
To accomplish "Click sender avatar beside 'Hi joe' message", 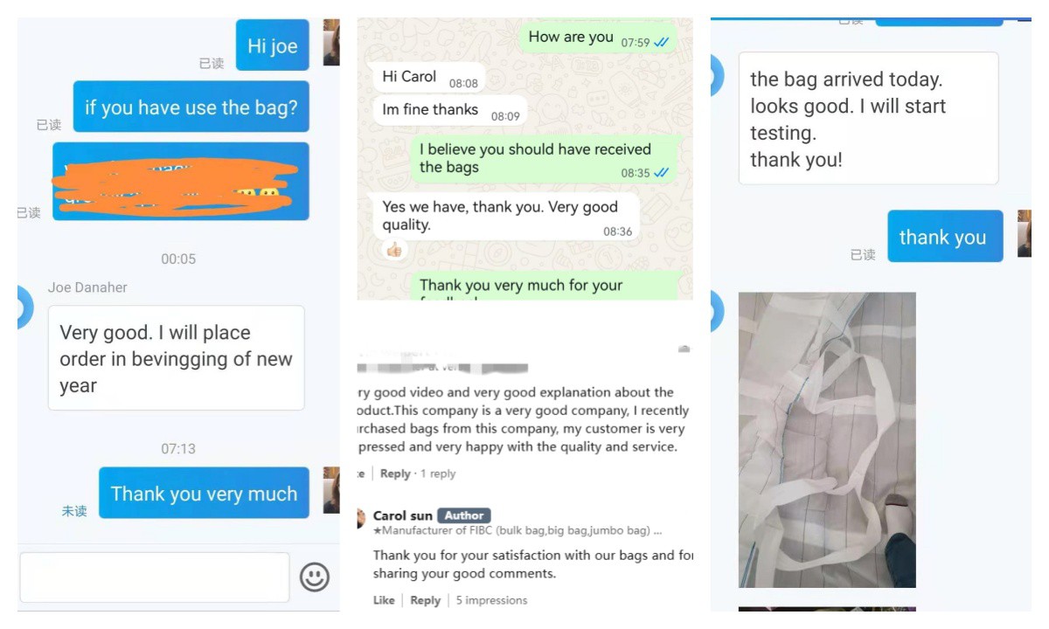I will click(x=331, y=43).
